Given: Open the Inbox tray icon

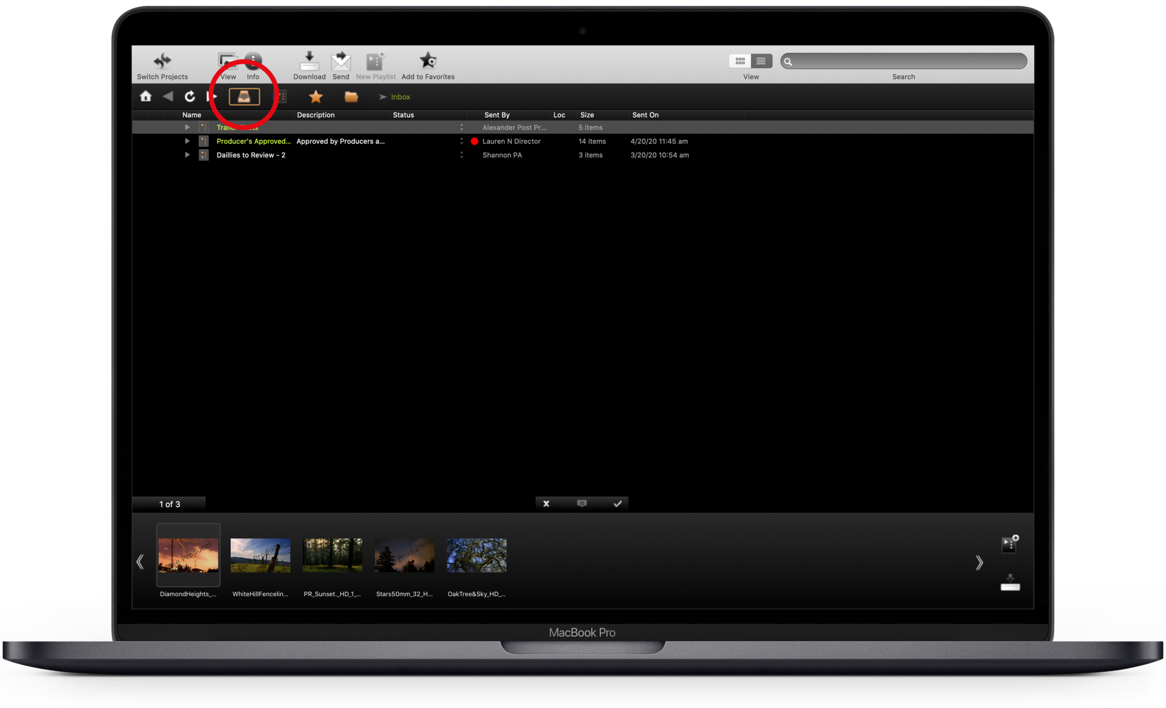Looking at the screenshot, I should tap(244, 97).
